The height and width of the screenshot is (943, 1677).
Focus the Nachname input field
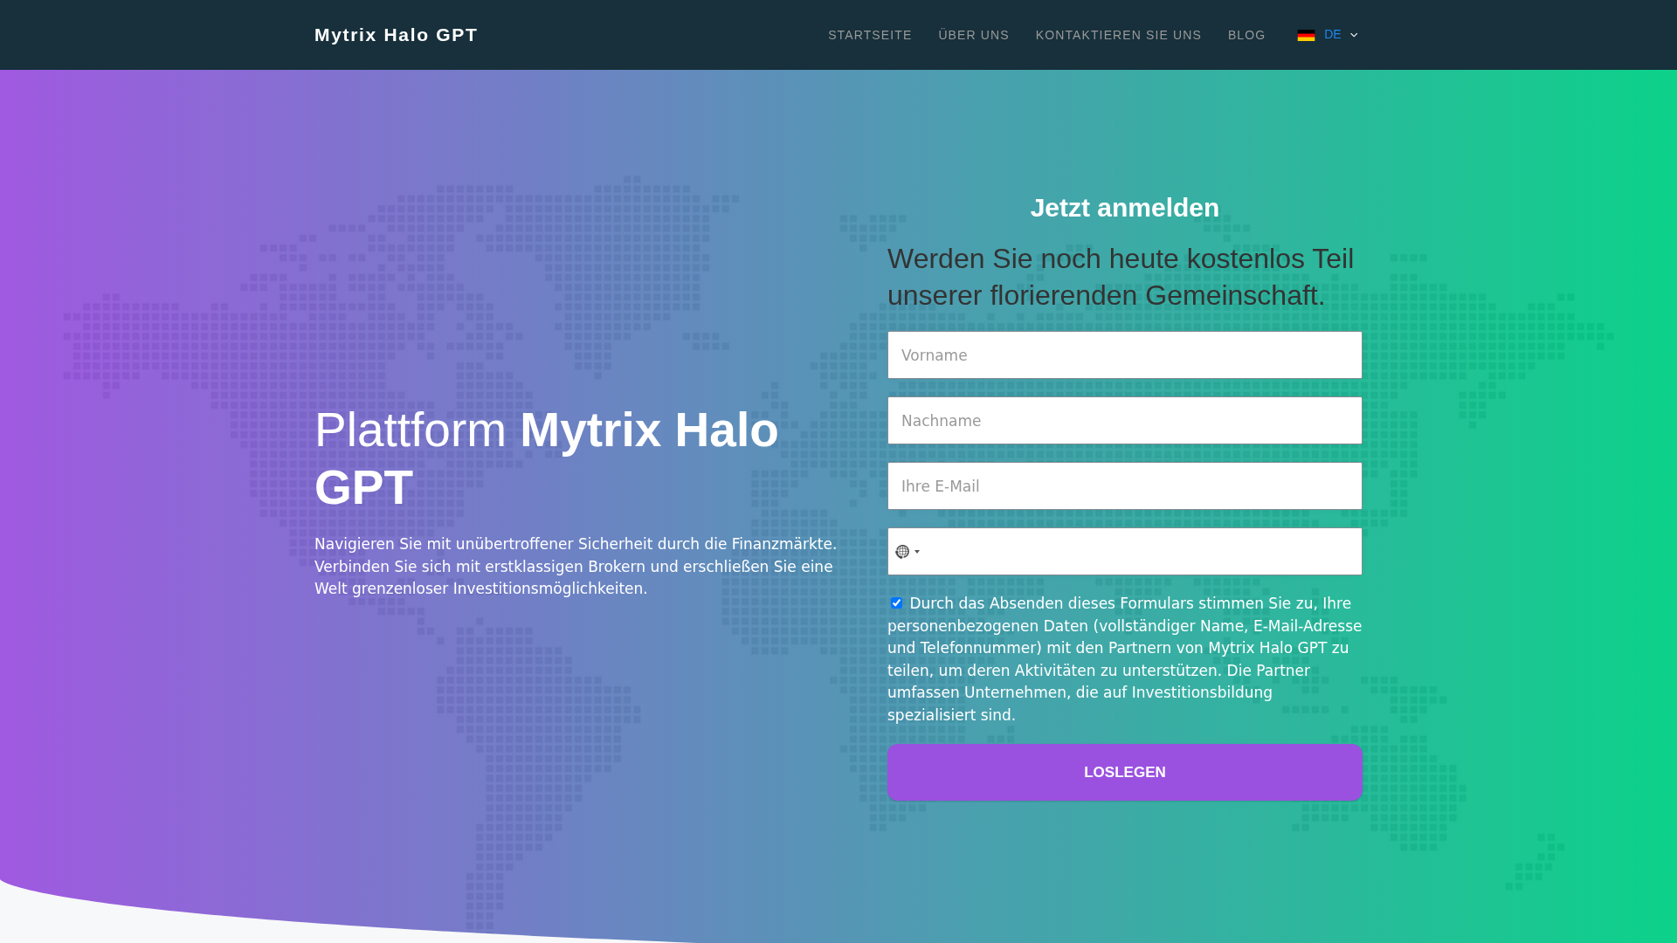pos(1125,421)
